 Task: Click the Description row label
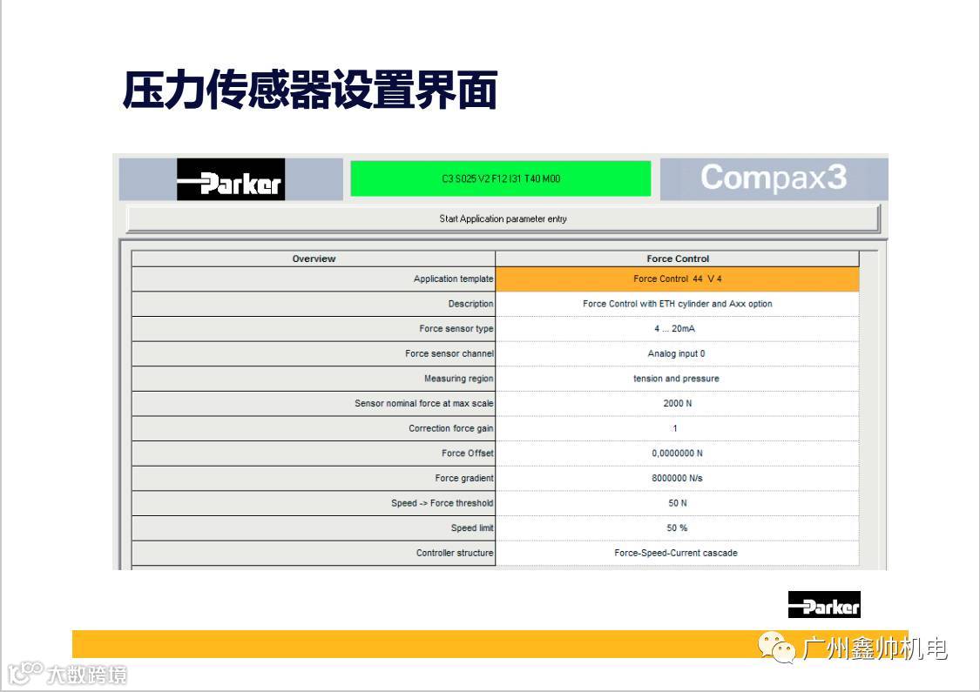[470, 304]
